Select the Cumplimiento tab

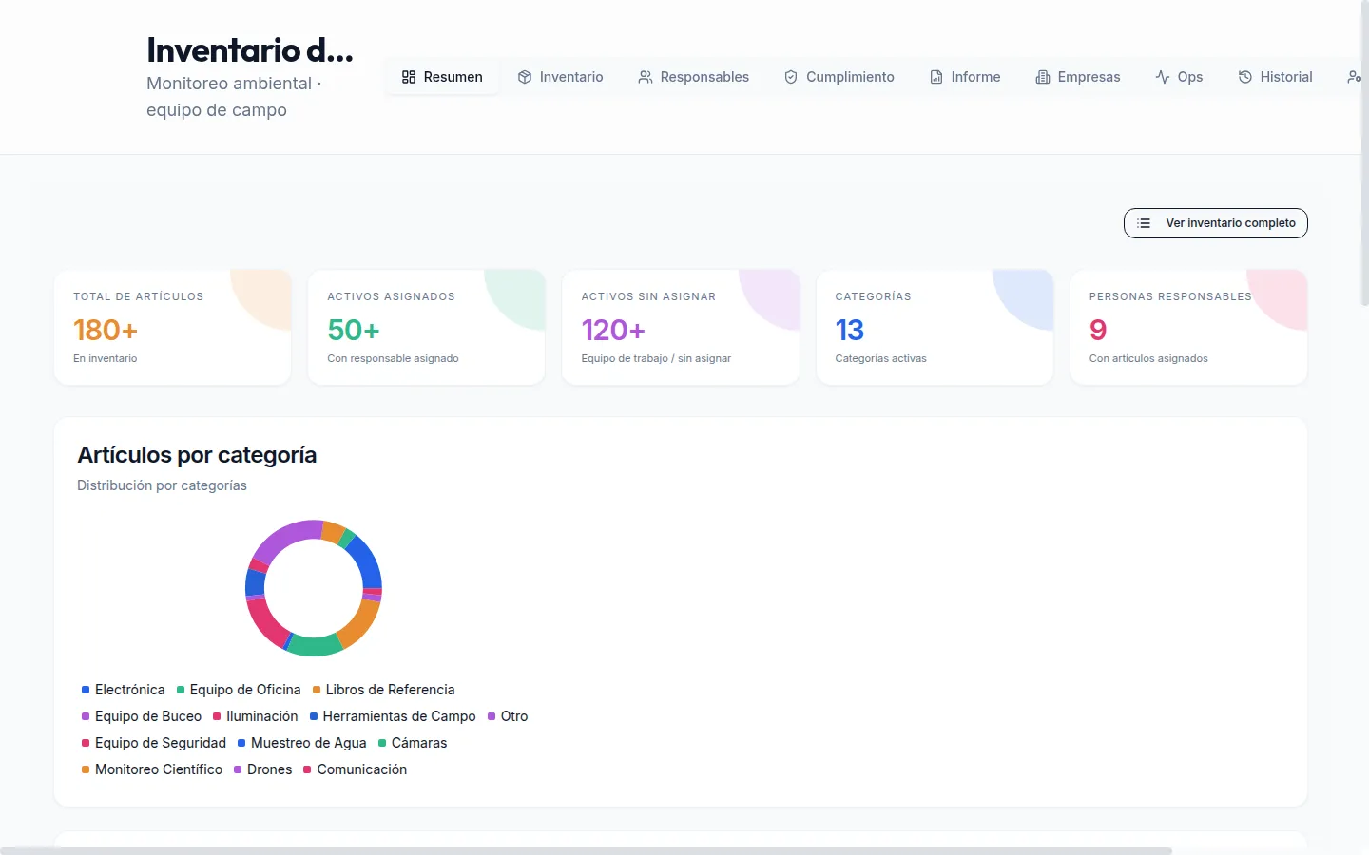tap(839, 77)
